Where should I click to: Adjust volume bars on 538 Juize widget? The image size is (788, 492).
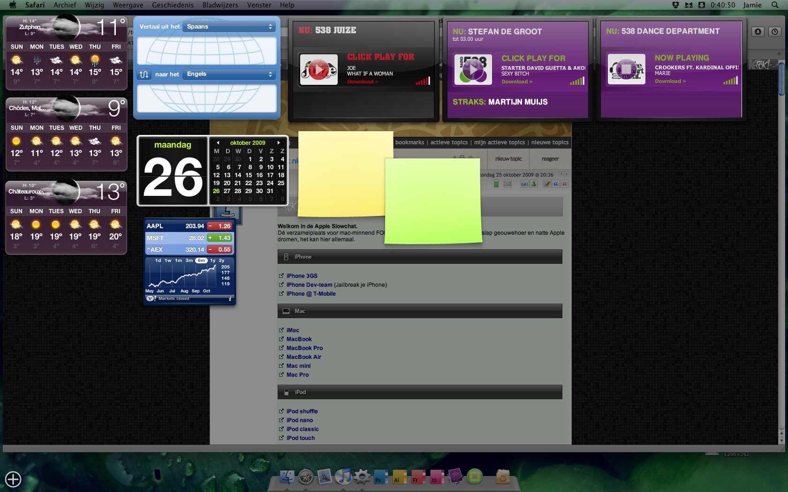click(423, 81)
